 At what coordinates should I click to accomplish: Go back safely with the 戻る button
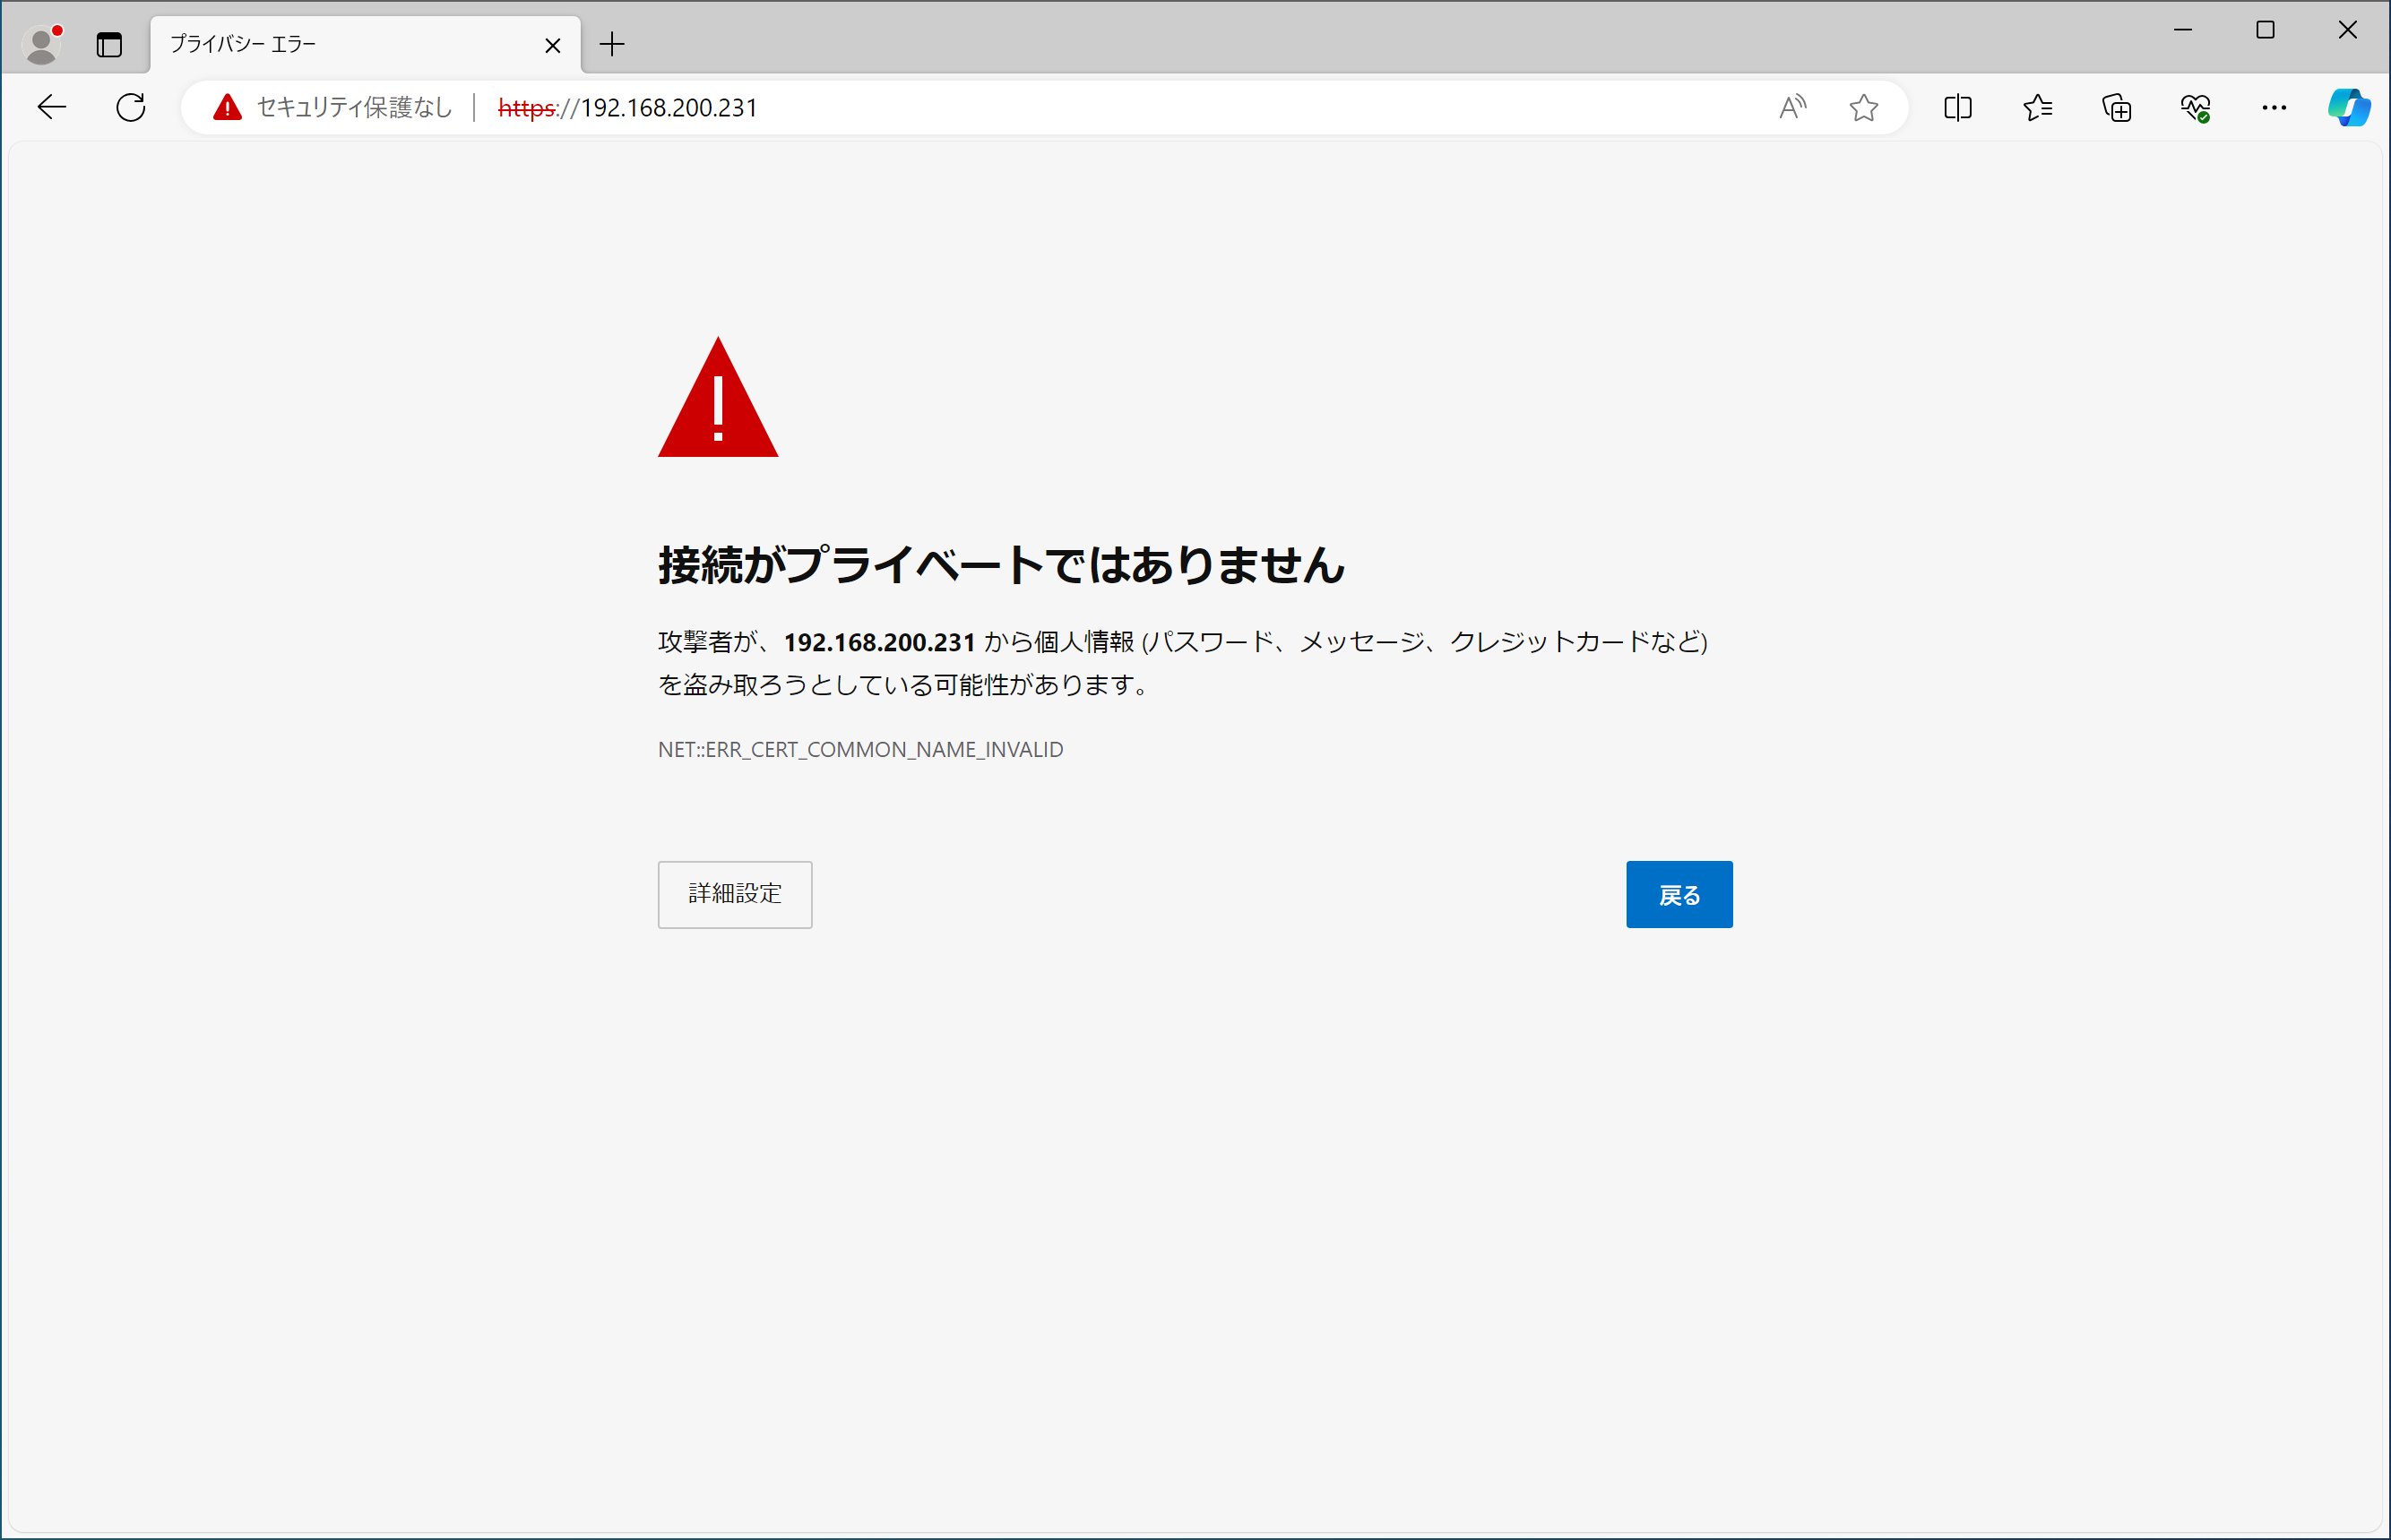point(1679,894)
